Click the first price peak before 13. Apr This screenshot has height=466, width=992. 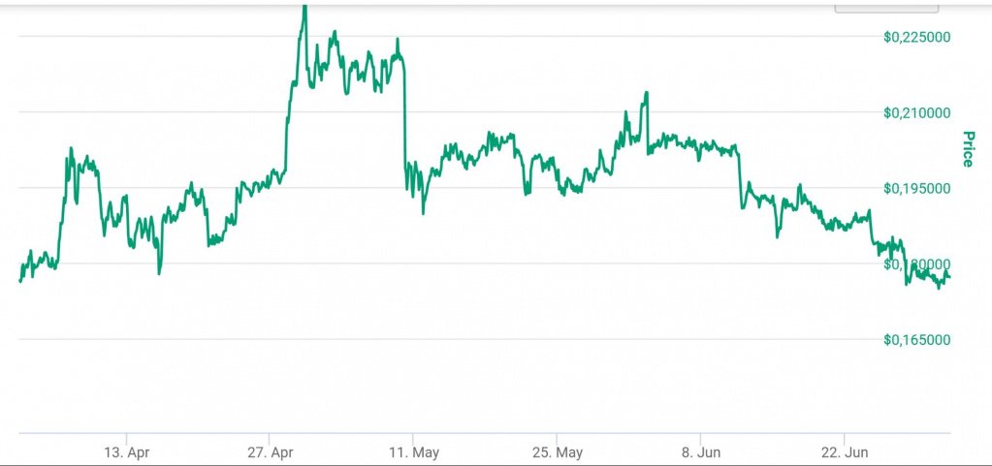point(71,150)
